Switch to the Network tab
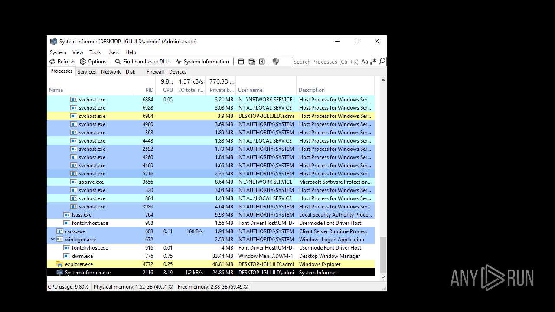This screenshot has height=312, width=555. coord(111,72)
